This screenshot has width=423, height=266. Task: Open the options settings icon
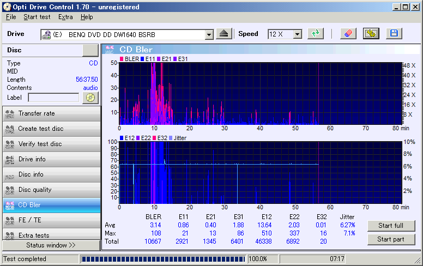(x=371, y=34)
